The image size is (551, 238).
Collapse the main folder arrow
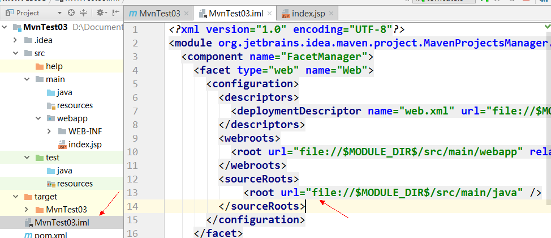click(27, 79)
